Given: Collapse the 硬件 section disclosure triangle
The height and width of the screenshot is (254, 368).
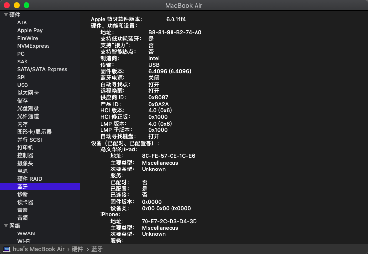Looking at the screenshot, I should pyautogui.click(x=6, y=15).
